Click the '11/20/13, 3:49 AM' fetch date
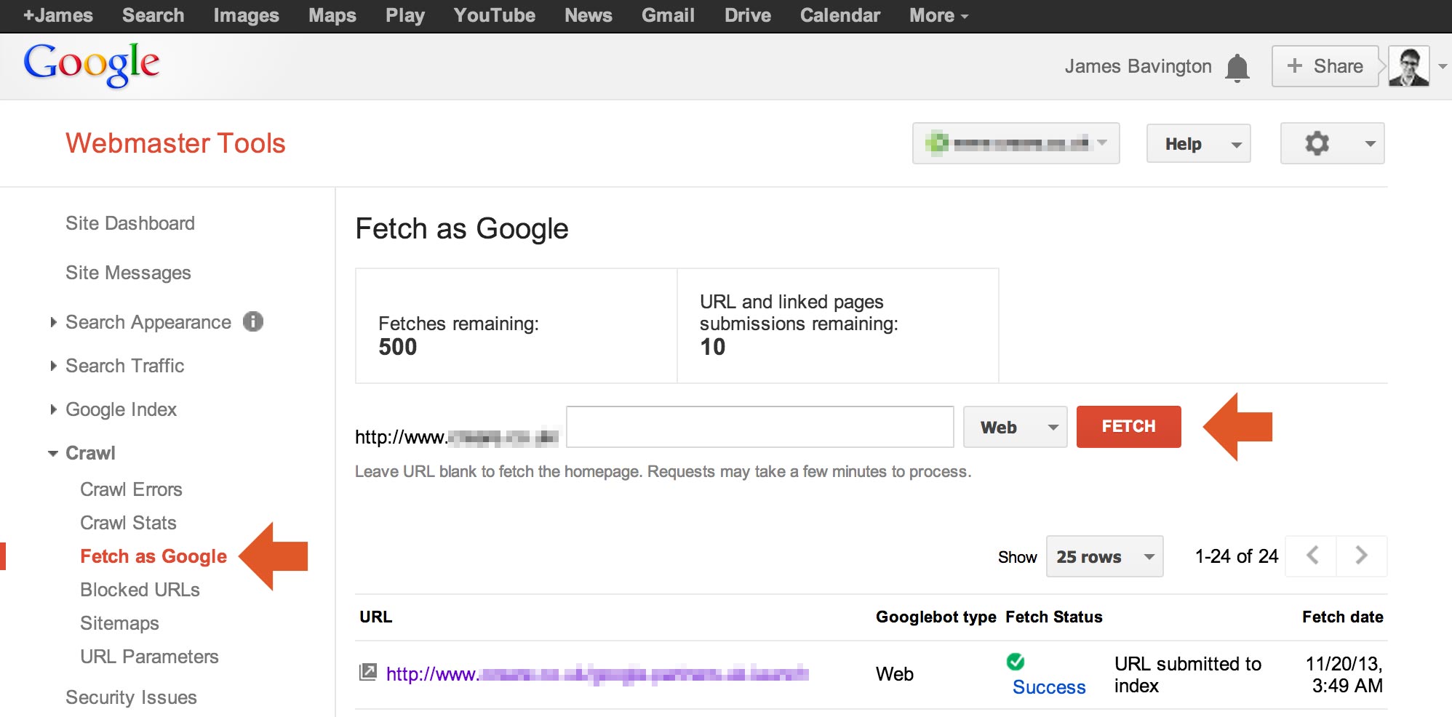The image size is (1452, 717). (1344, 675)
